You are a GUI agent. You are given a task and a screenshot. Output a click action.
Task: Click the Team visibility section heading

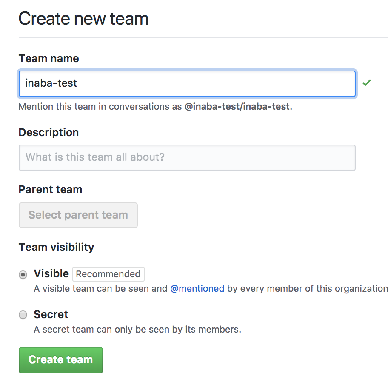point(56,247)
